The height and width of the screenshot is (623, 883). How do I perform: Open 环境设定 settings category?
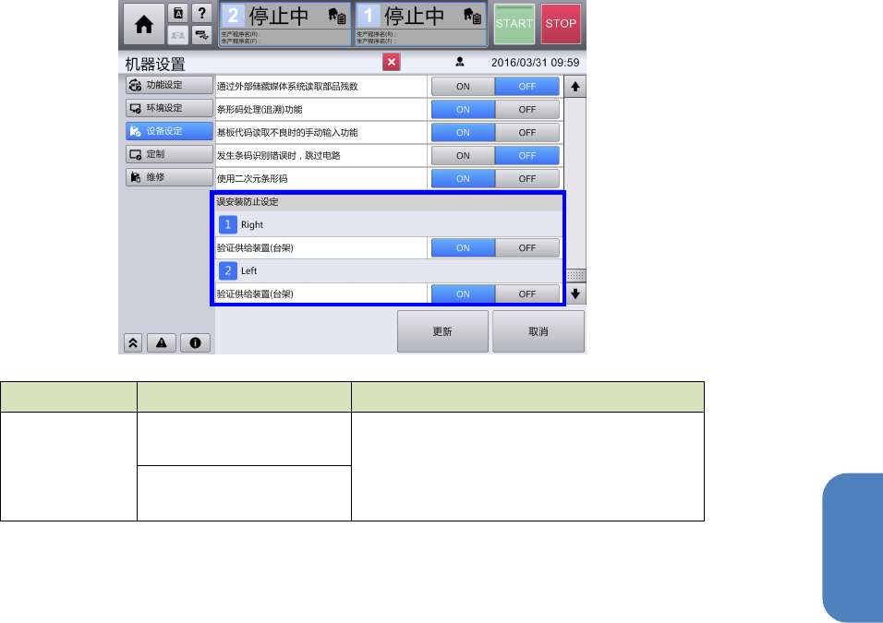click(x=170, y=108)
